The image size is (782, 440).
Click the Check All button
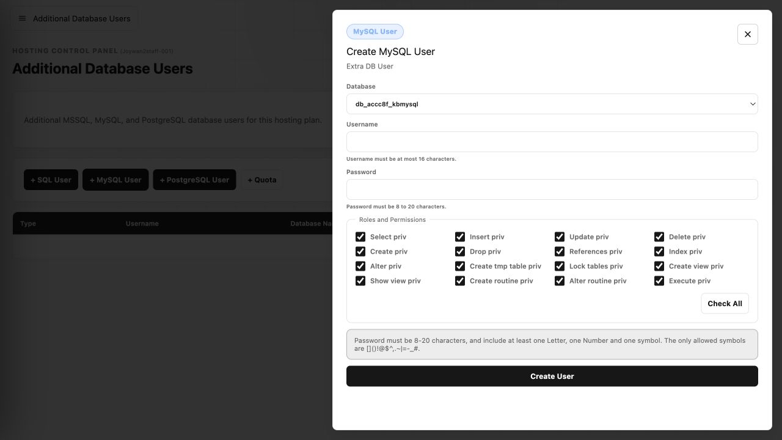click(725, 303)
